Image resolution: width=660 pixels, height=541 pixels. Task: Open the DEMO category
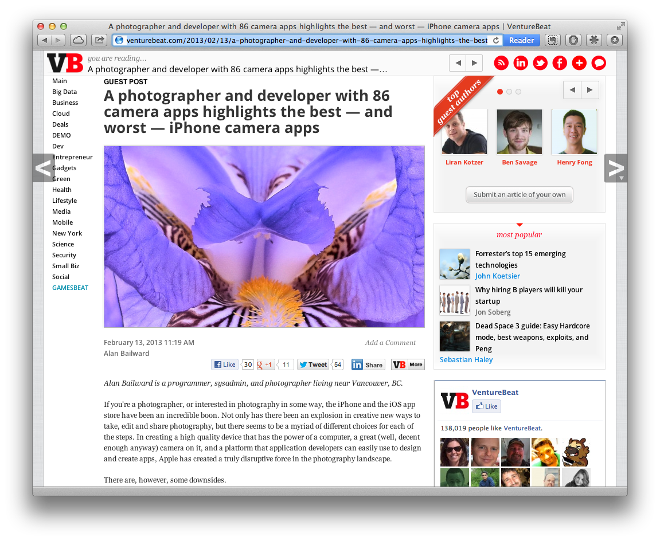tap(61, 135)
